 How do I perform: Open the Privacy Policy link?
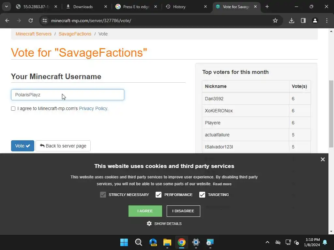click(x=94, y=108)
